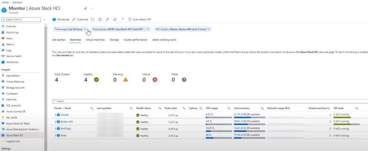Click the Refresh circular arrow icon

92,19
